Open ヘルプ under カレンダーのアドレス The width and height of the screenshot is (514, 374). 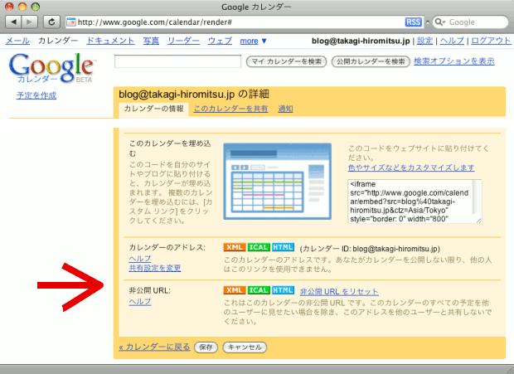[x=140, y=259]
